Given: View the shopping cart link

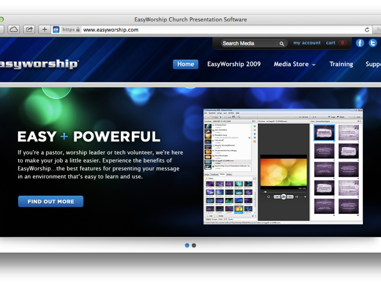Looking at the screenshot, I should point(336,43).
